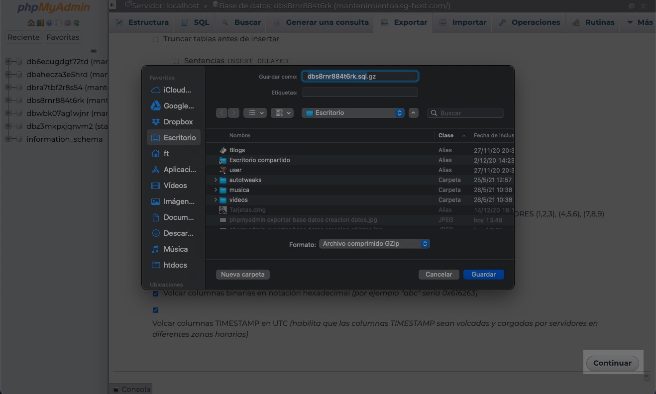656x394 pixels.
Task: Click the chain link icon above database tree
Action: coord(94,51)
